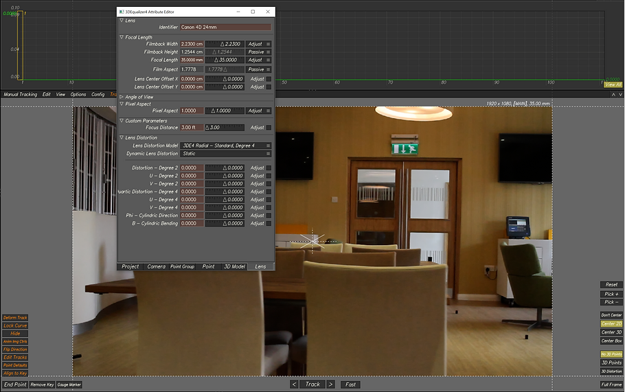This screenshot has height=392, width=625.
Task: Open Film Aspect Passive mode dropdown
Action: 259,69
